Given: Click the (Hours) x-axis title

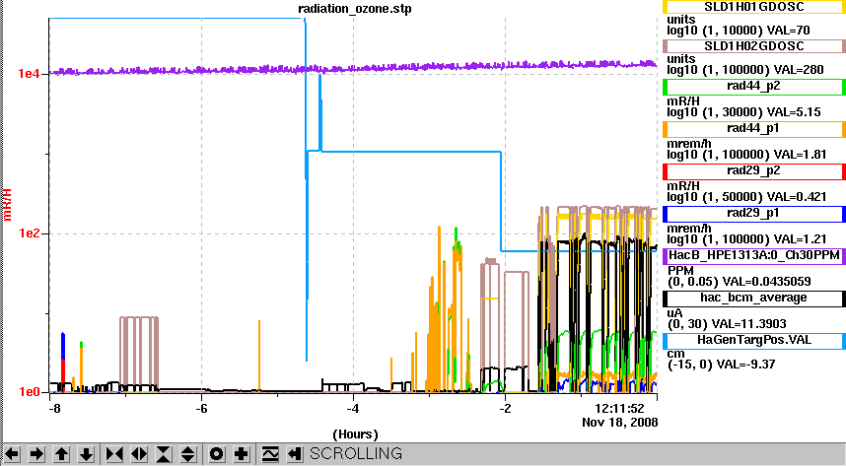Looking at the screenshot, I should tap(355, 434).
